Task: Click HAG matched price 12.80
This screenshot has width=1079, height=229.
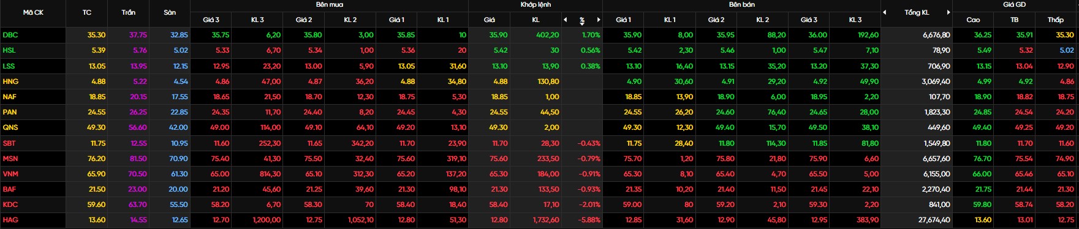Action: 499,220
